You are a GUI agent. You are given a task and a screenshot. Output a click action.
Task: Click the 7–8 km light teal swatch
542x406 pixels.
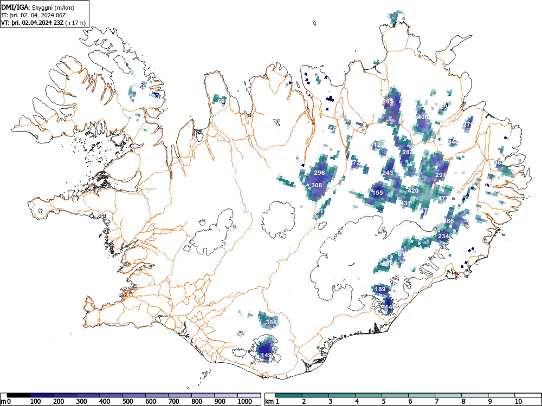(448, 395)
